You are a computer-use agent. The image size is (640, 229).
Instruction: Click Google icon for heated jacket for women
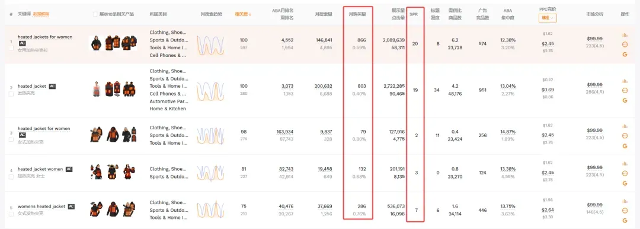(x=625, y=146)
